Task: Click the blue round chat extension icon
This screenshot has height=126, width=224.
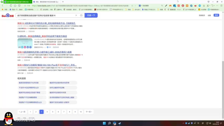Action: tap(200, 6)
